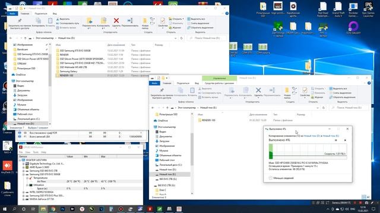The width and height of the screenshot is (380, 213).
Task: Open the Файл tab in the D: window
Action: pos(12,14)
